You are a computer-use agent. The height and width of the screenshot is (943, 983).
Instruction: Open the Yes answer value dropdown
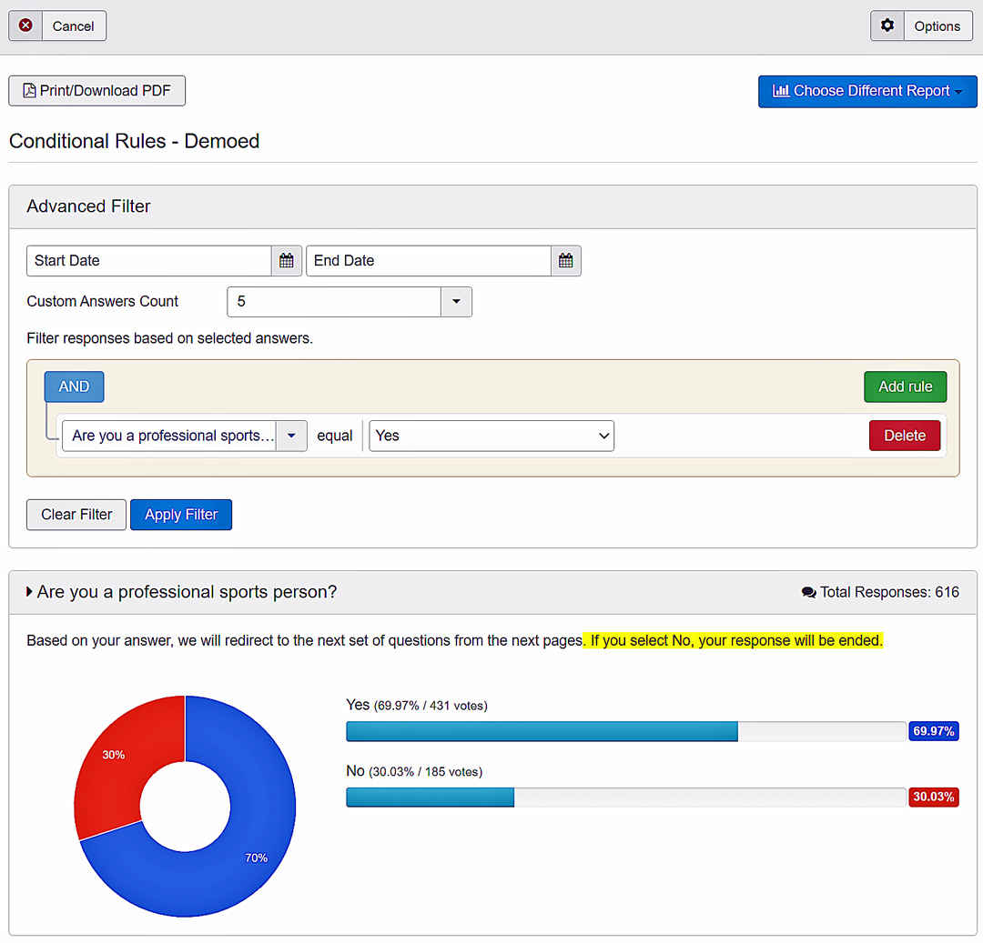pos(491,436)
